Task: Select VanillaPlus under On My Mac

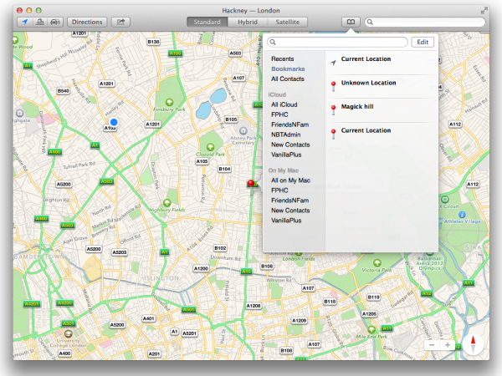Action: pyautogui.click(x=286, y=221)
